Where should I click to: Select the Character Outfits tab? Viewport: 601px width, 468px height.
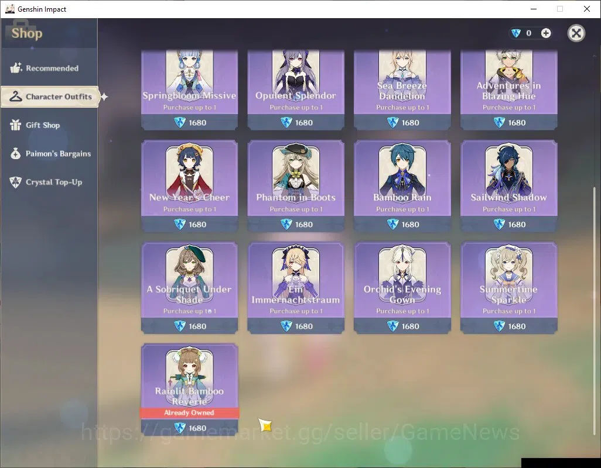click(x=50, y=97)
